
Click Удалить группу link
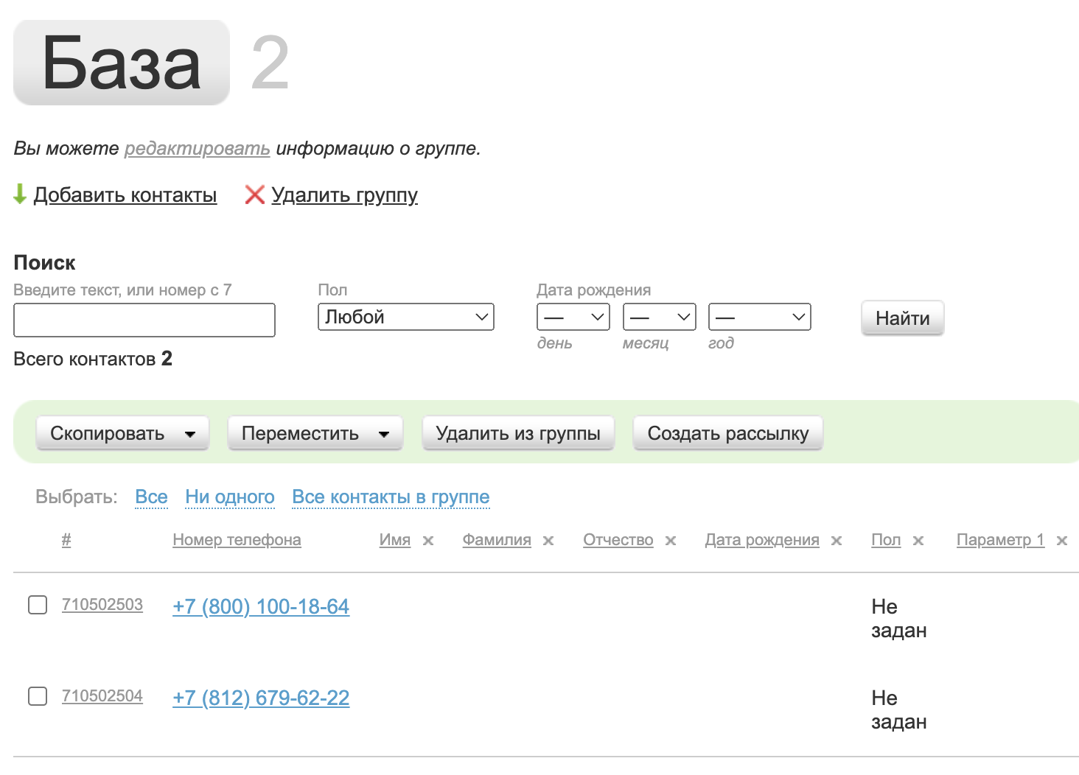pyautogui.click(x=344, y=195)
